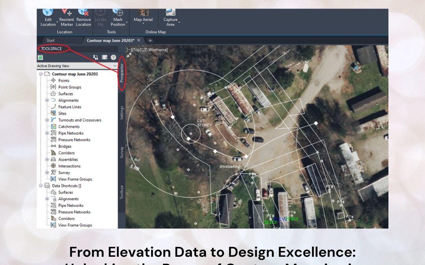Switch to the Start tab
Screen dimensions: 425x265
pyautogui.click(x=50, y=40)
